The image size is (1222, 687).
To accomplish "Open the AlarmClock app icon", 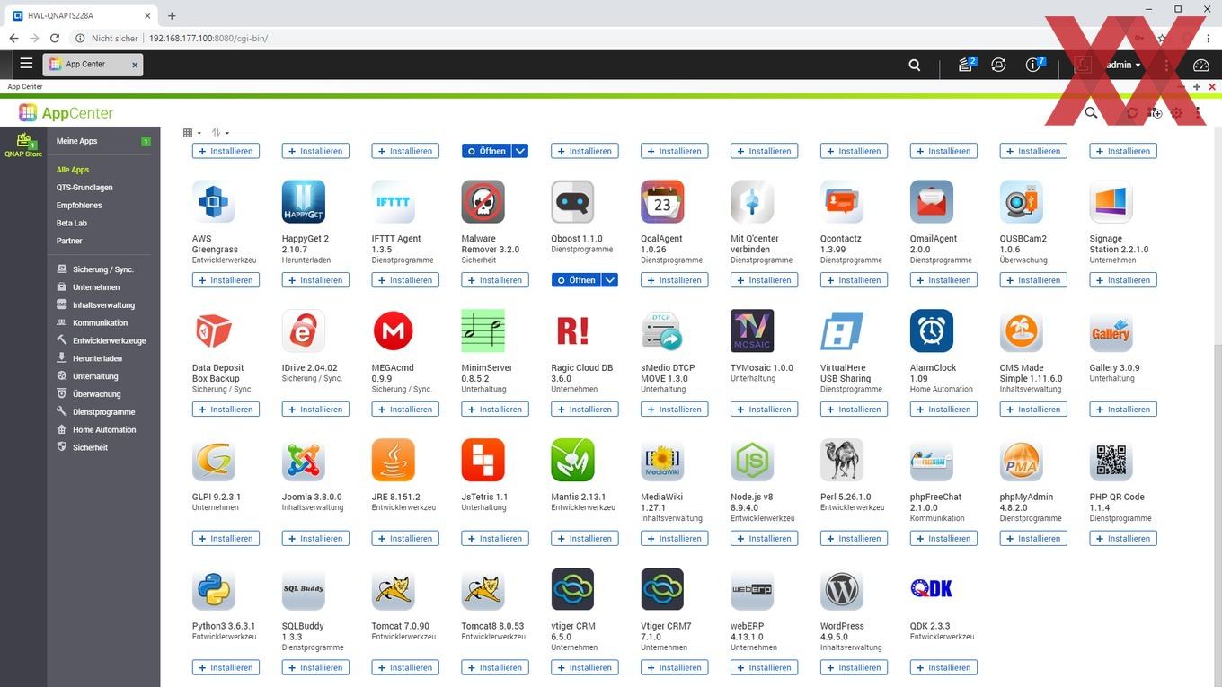I will [x=932, y=330].
